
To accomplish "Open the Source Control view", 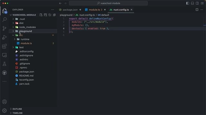I will 5,28.
